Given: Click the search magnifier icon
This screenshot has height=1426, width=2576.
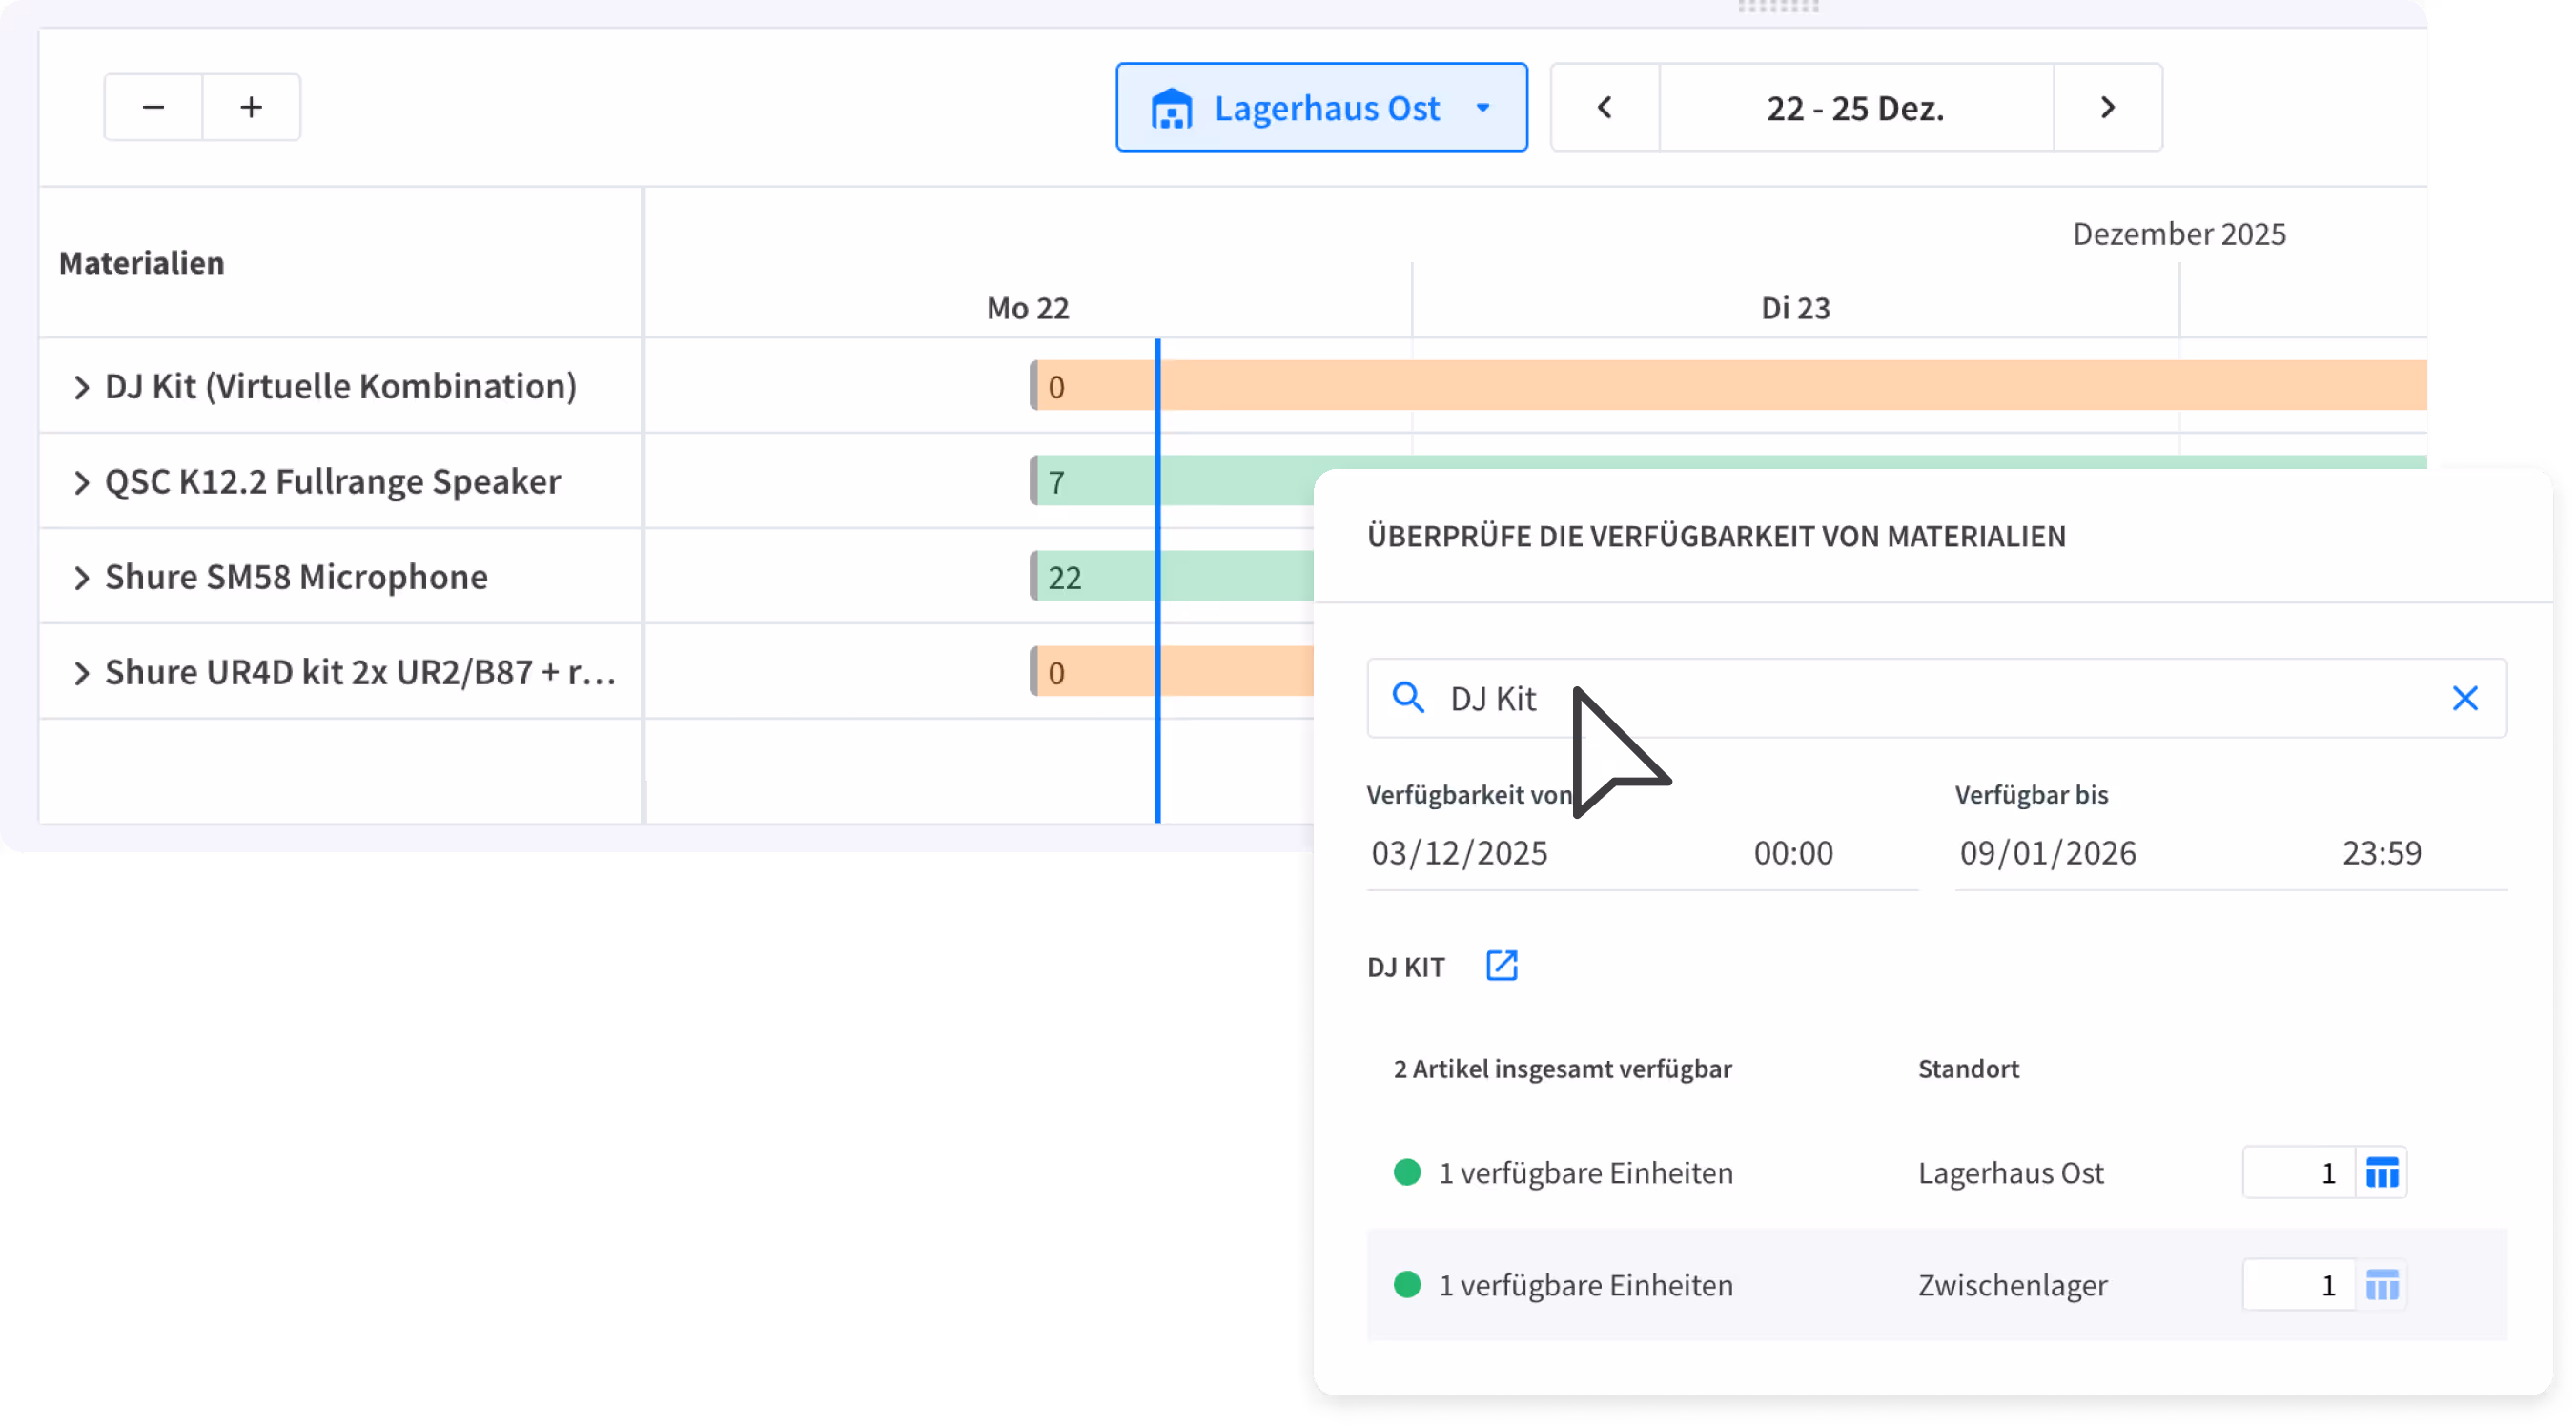Looking at the screenshot, I should click(1408, 698).
